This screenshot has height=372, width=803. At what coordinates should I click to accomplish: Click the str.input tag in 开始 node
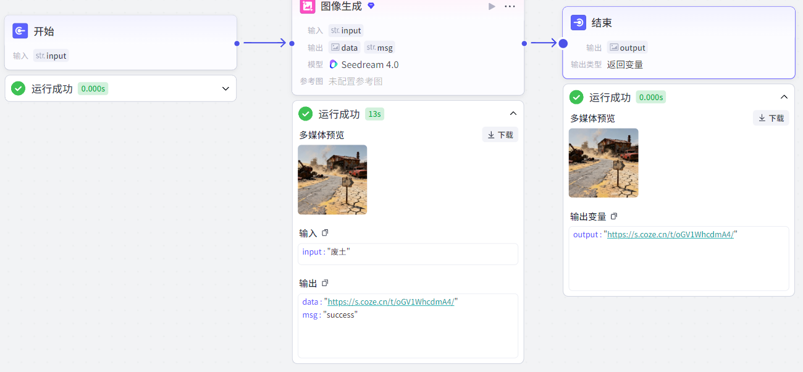coord(51,56)
